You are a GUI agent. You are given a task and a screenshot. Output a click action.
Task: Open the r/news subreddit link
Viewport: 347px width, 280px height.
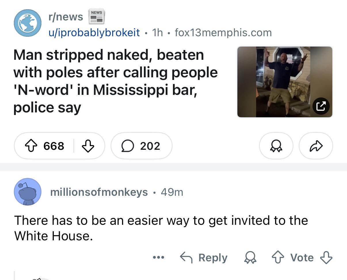coord(66,17)
